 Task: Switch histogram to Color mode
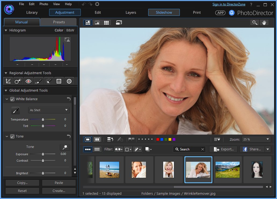(x=59, y=30)
